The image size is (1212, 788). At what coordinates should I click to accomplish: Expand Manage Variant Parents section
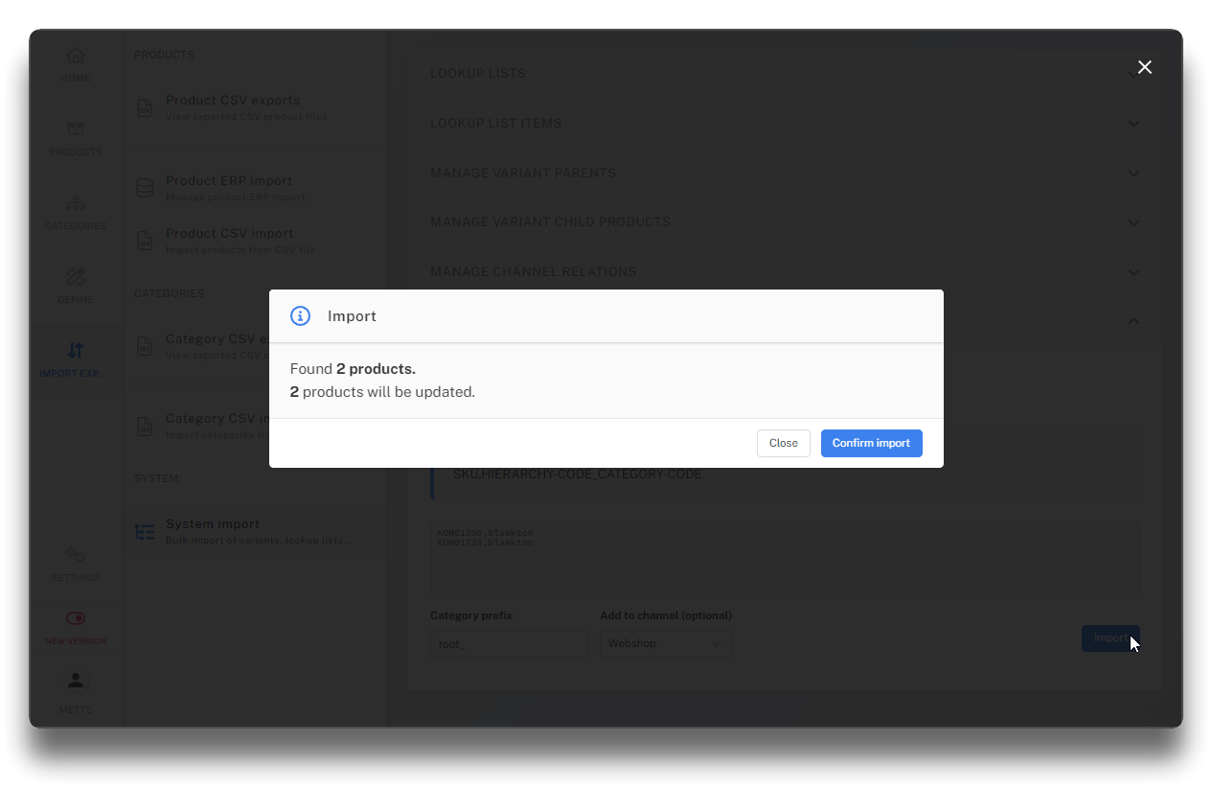(x=1133, y=174)
